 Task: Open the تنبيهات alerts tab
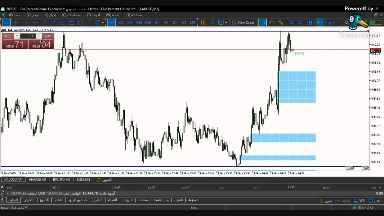pyautogui.click(x=128, y=200)
